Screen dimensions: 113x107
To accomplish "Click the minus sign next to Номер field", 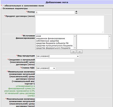I will [x=76, y=13].
